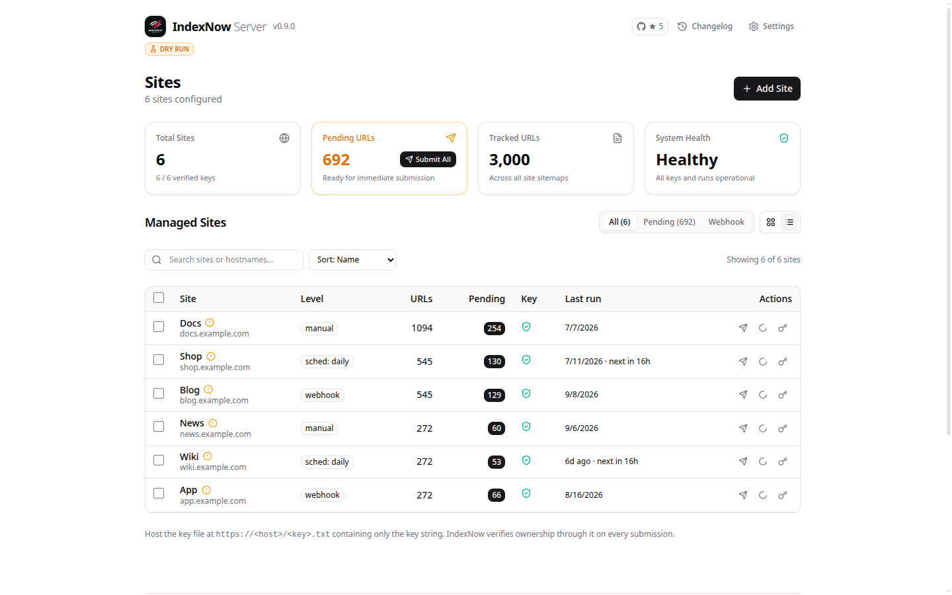The height and width of the screenshot is (595, 952).
Task: Open Settings from the header
Action: [772, 26]
